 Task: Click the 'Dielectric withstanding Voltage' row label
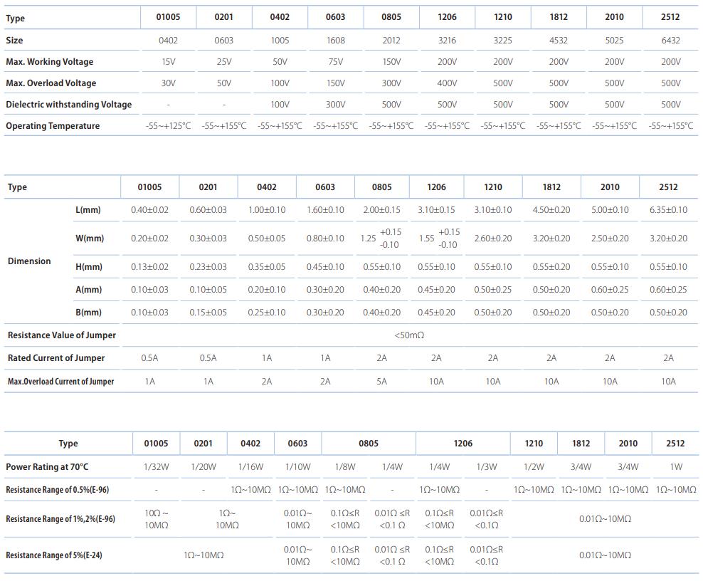(68, 105)
